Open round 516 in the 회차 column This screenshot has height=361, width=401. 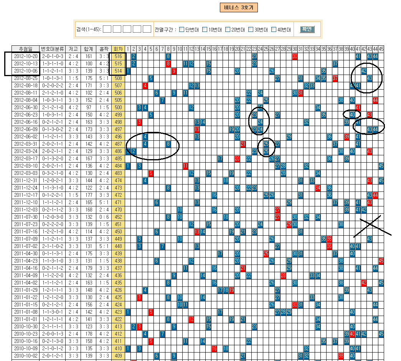[x=118, y=56]
